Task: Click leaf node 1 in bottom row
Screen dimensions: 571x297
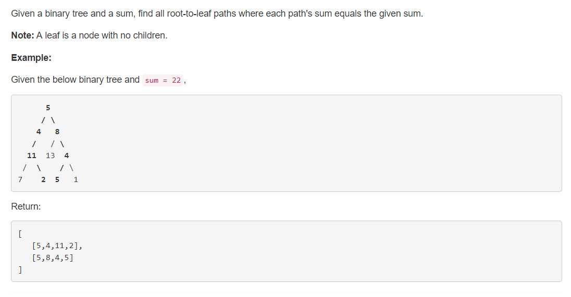Action: click(x=76, y=179)
